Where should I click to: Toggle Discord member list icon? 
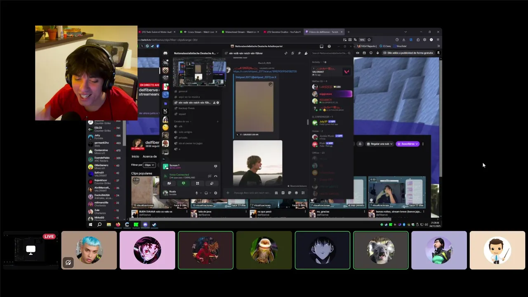click(x=306, y=53)
